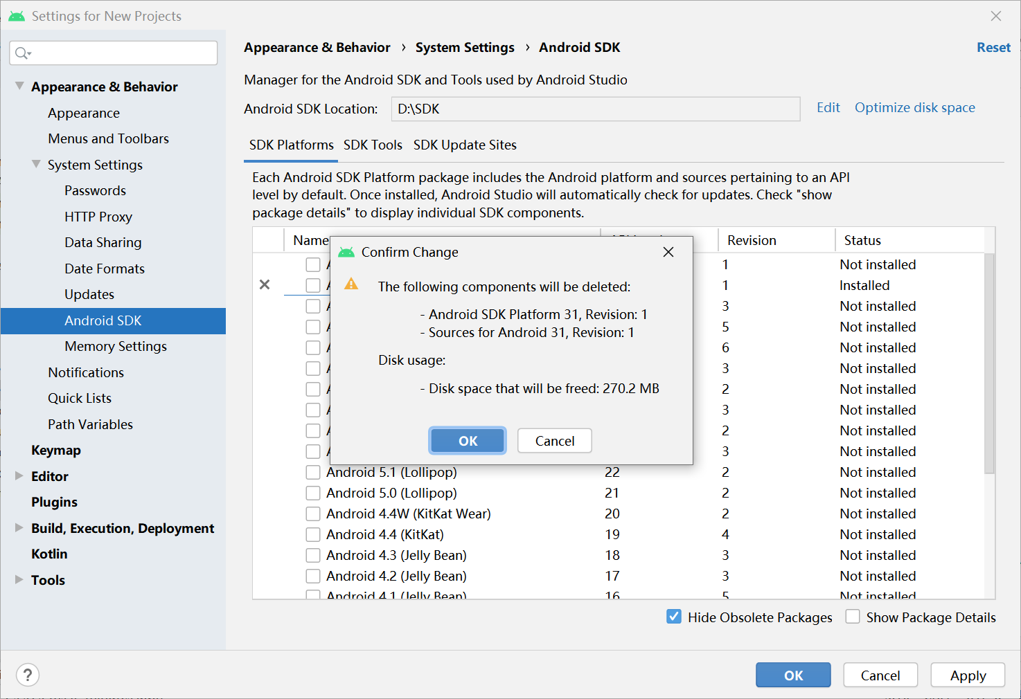Image resolution: width=1021 pixels, height=699 pixels.
Task: Click the Installed status cell
Action: pyautogui.click(x=864, y=285)
